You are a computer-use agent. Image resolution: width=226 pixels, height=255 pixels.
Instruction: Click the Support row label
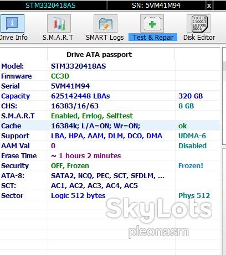pyautogui.click(x=15, y=136)
